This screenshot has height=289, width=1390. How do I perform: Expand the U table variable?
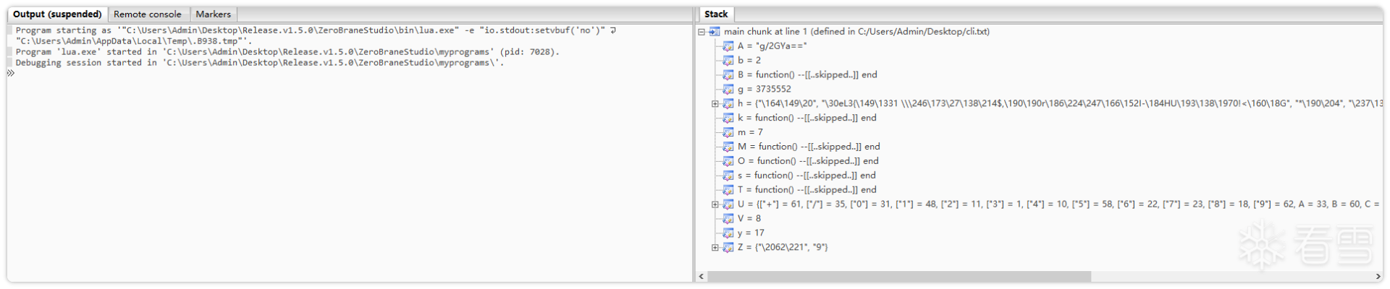[715, 204]
